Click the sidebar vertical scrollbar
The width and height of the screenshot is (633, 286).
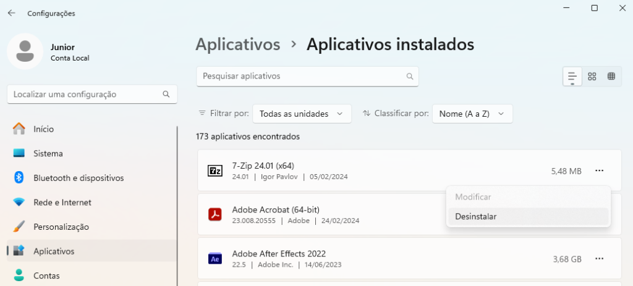click(177, 206)
